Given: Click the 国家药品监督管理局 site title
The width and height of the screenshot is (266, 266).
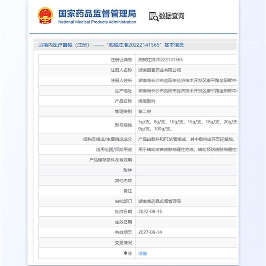Looking at the screenshot, I should (x=97, y=13).
